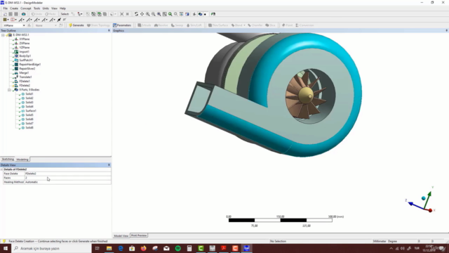Open File Explorer from the taskbar

click(x=109, y=248)
